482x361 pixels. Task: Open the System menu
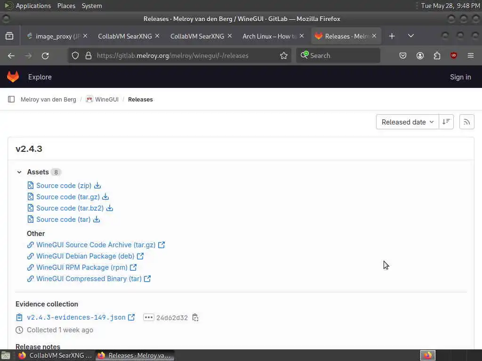click(92, 6)
